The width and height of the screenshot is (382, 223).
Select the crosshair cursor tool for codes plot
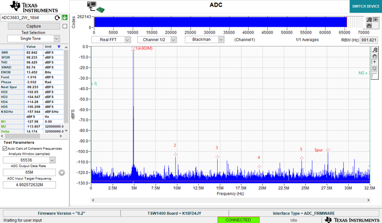click(375, 20)
